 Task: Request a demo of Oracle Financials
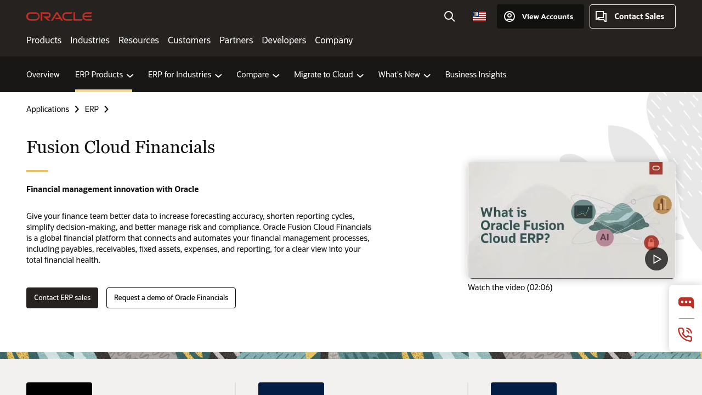pyautogui.click(x=171, y=297)
